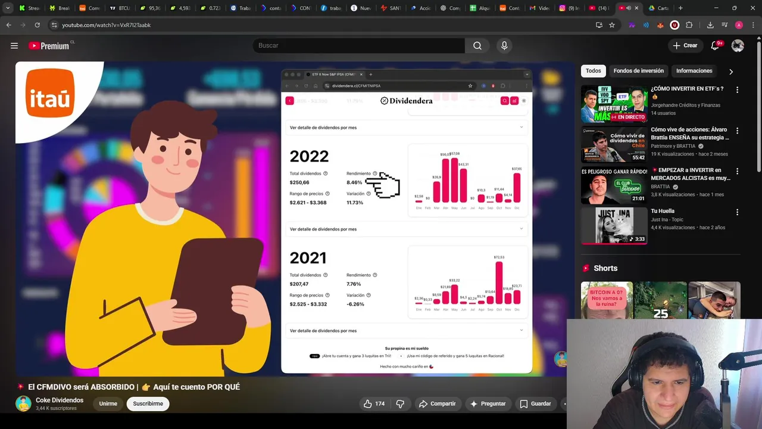
Task: Switch to the Alqui browser tab
Action: click(x=480, y=8)
